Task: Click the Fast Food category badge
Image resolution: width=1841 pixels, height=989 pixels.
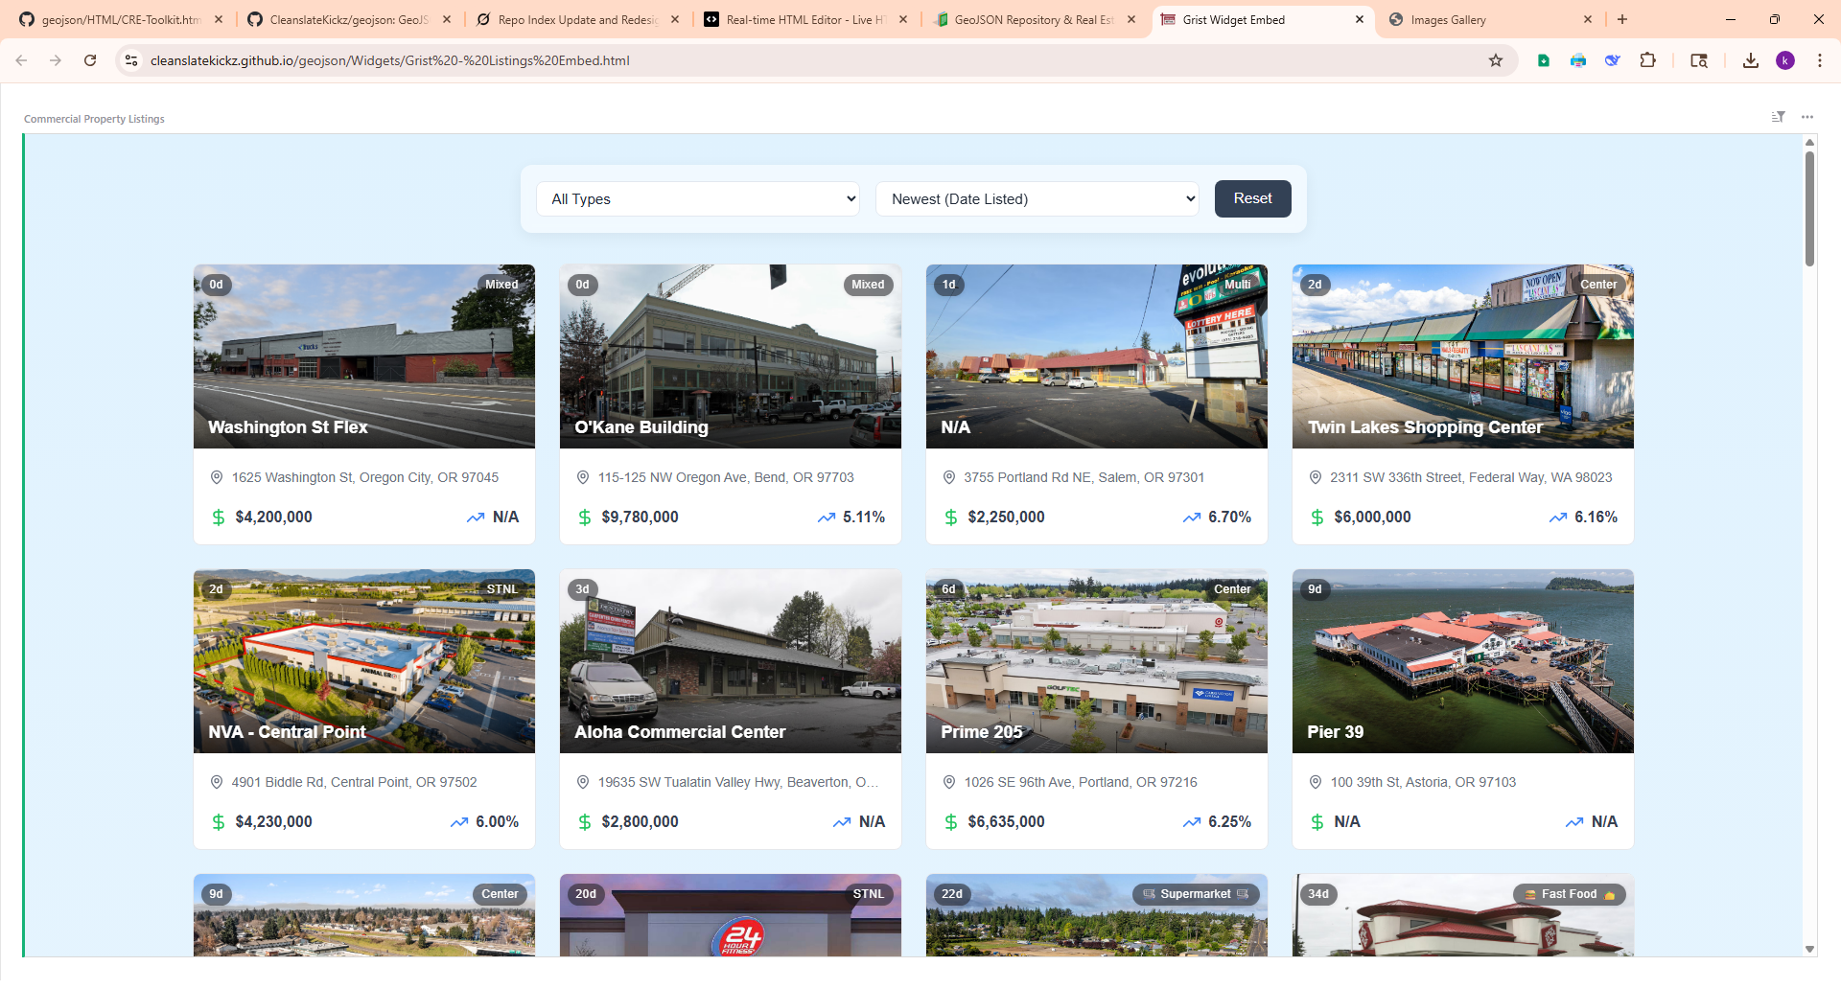Action: pyautogui.click(x=1570, y=894)
